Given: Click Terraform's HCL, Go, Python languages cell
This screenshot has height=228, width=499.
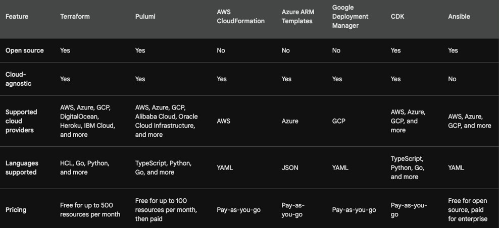Looking at the screenshot, I should click(x=85, y=167).
